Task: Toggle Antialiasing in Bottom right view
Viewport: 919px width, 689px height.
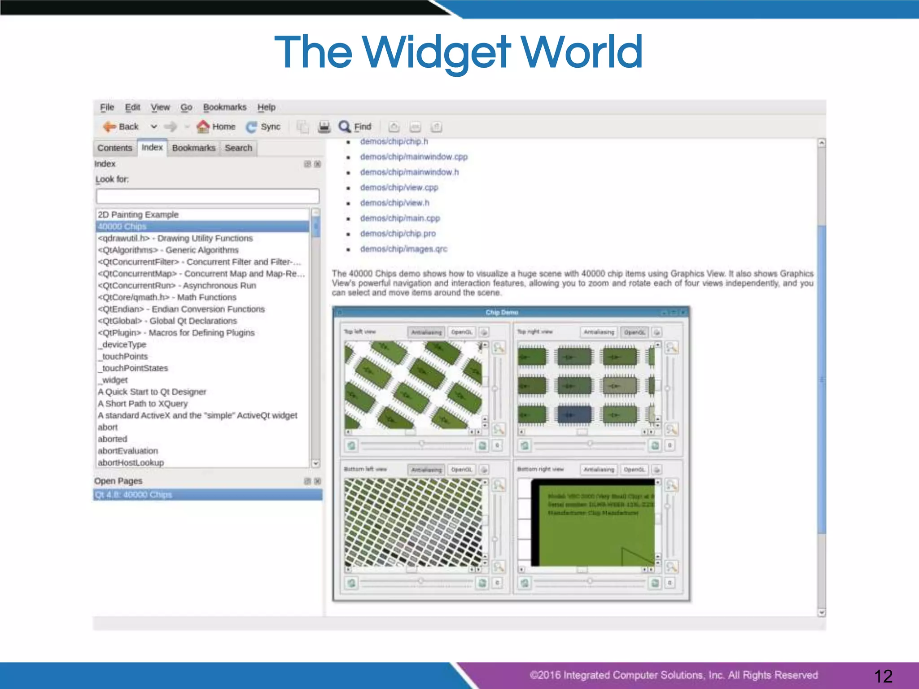Action: click(599, 470)
